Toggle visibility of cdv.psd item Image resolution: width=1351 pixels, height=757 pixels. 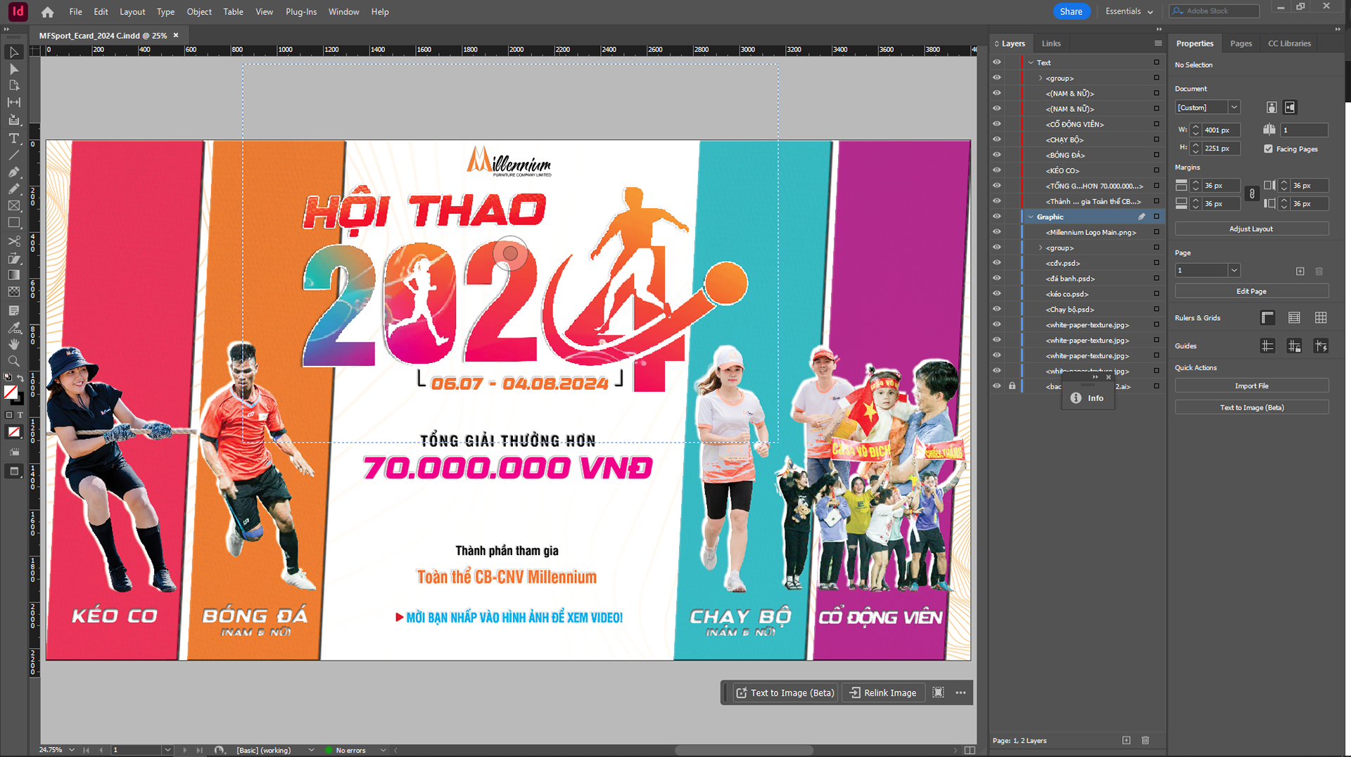tap(997, 263)
